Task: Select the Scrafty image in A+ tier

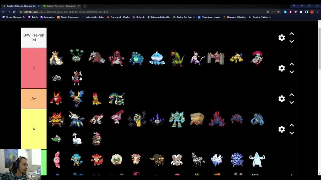Action: [97, 98]
